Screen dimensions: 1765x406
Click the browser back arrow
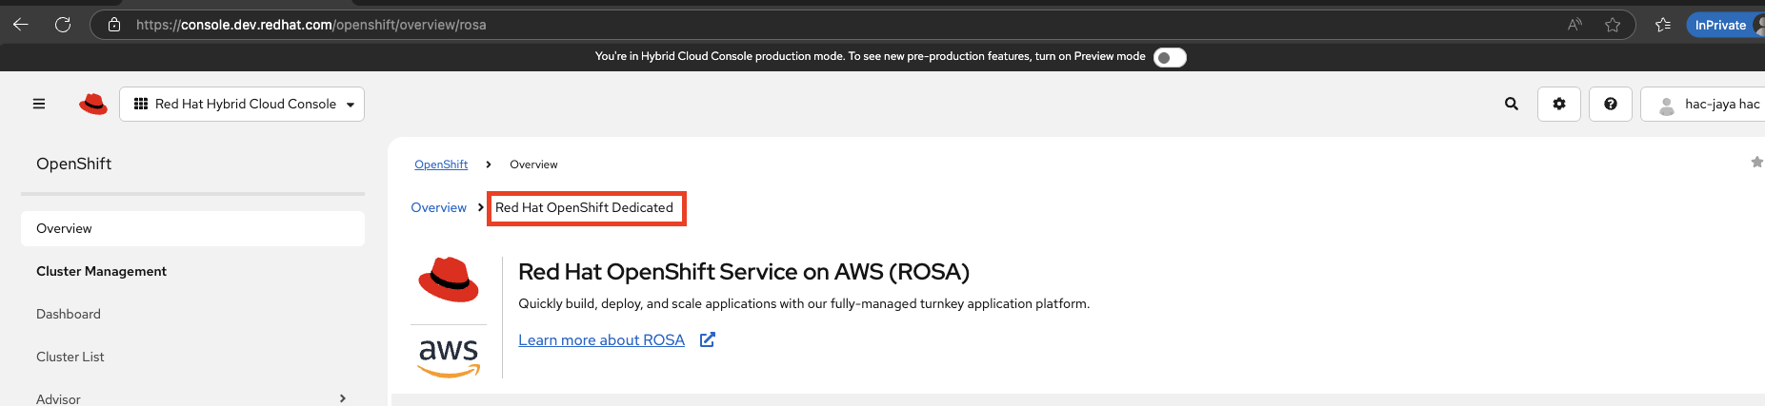[20, 25]
